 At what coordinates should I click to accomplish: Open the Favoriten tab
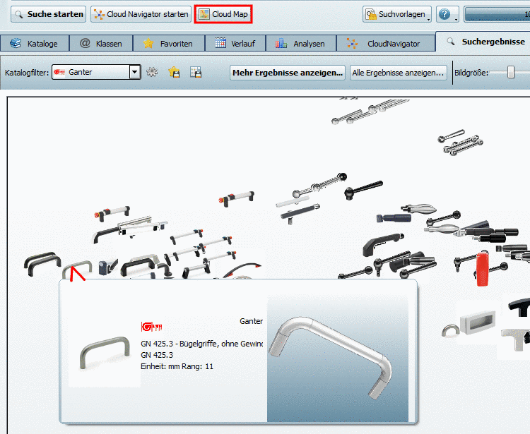[x=169, y=44]
